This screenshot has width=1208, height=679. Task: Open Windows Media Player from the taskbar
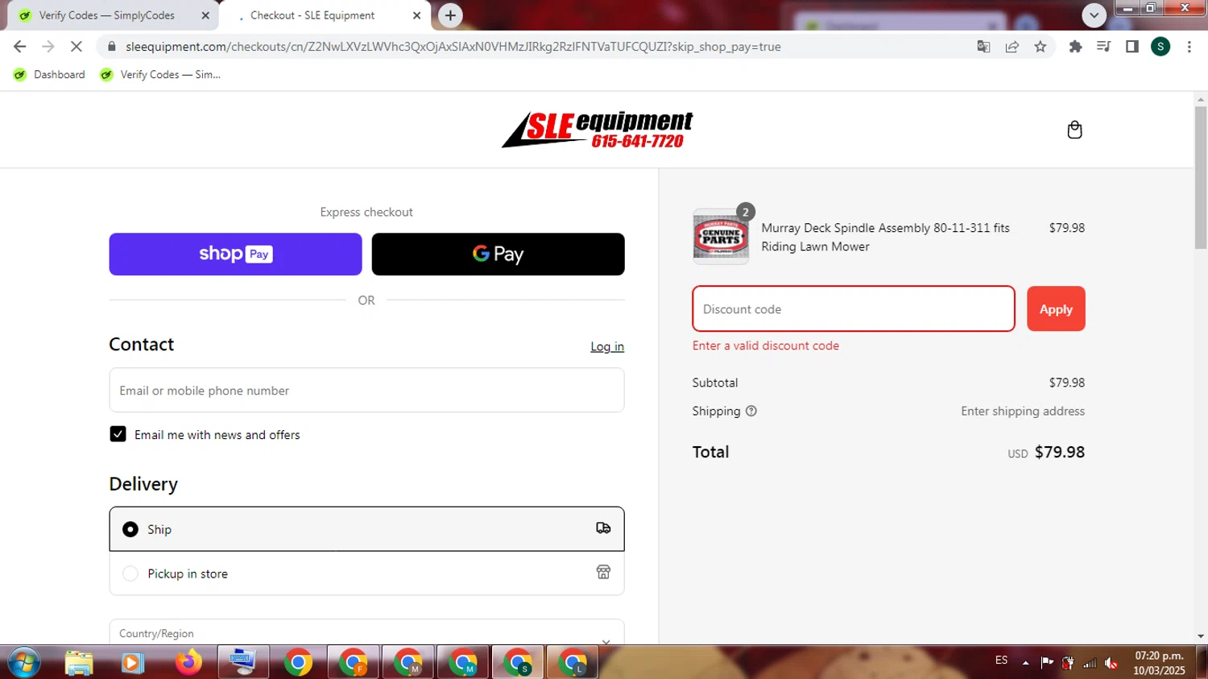[x=133, y=663]
